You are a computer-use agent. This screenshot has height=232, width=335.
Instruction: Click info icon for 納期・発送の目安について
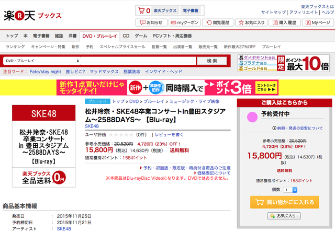pyautogui.click(x=274, y=128)
